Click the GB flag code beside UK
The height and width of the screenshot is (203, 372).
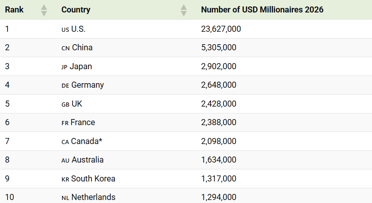coord(65,105)
